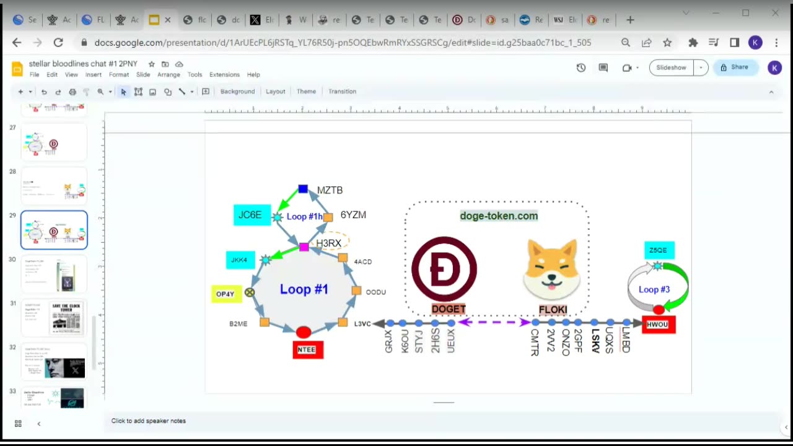
Task: Click the browser zoom-out magnifier icon
Action: coord(626,43)
